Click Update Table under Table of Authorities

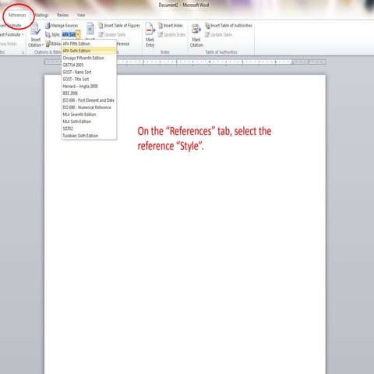coord(218,34)
